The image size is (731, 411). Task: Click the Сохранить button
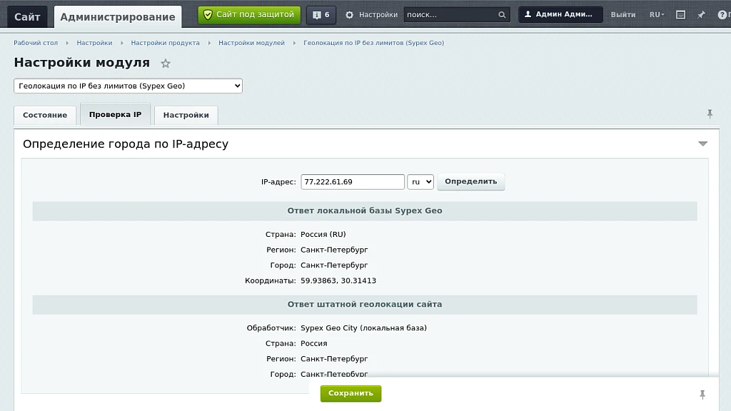(x=351, y=393)
